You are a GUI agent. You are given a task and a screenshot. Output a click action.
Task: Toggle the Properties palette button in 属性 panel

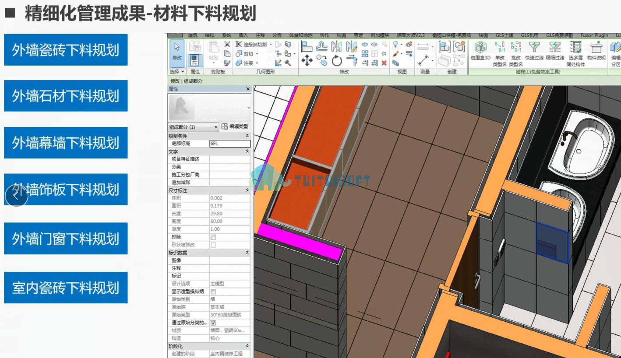[195, 60]
